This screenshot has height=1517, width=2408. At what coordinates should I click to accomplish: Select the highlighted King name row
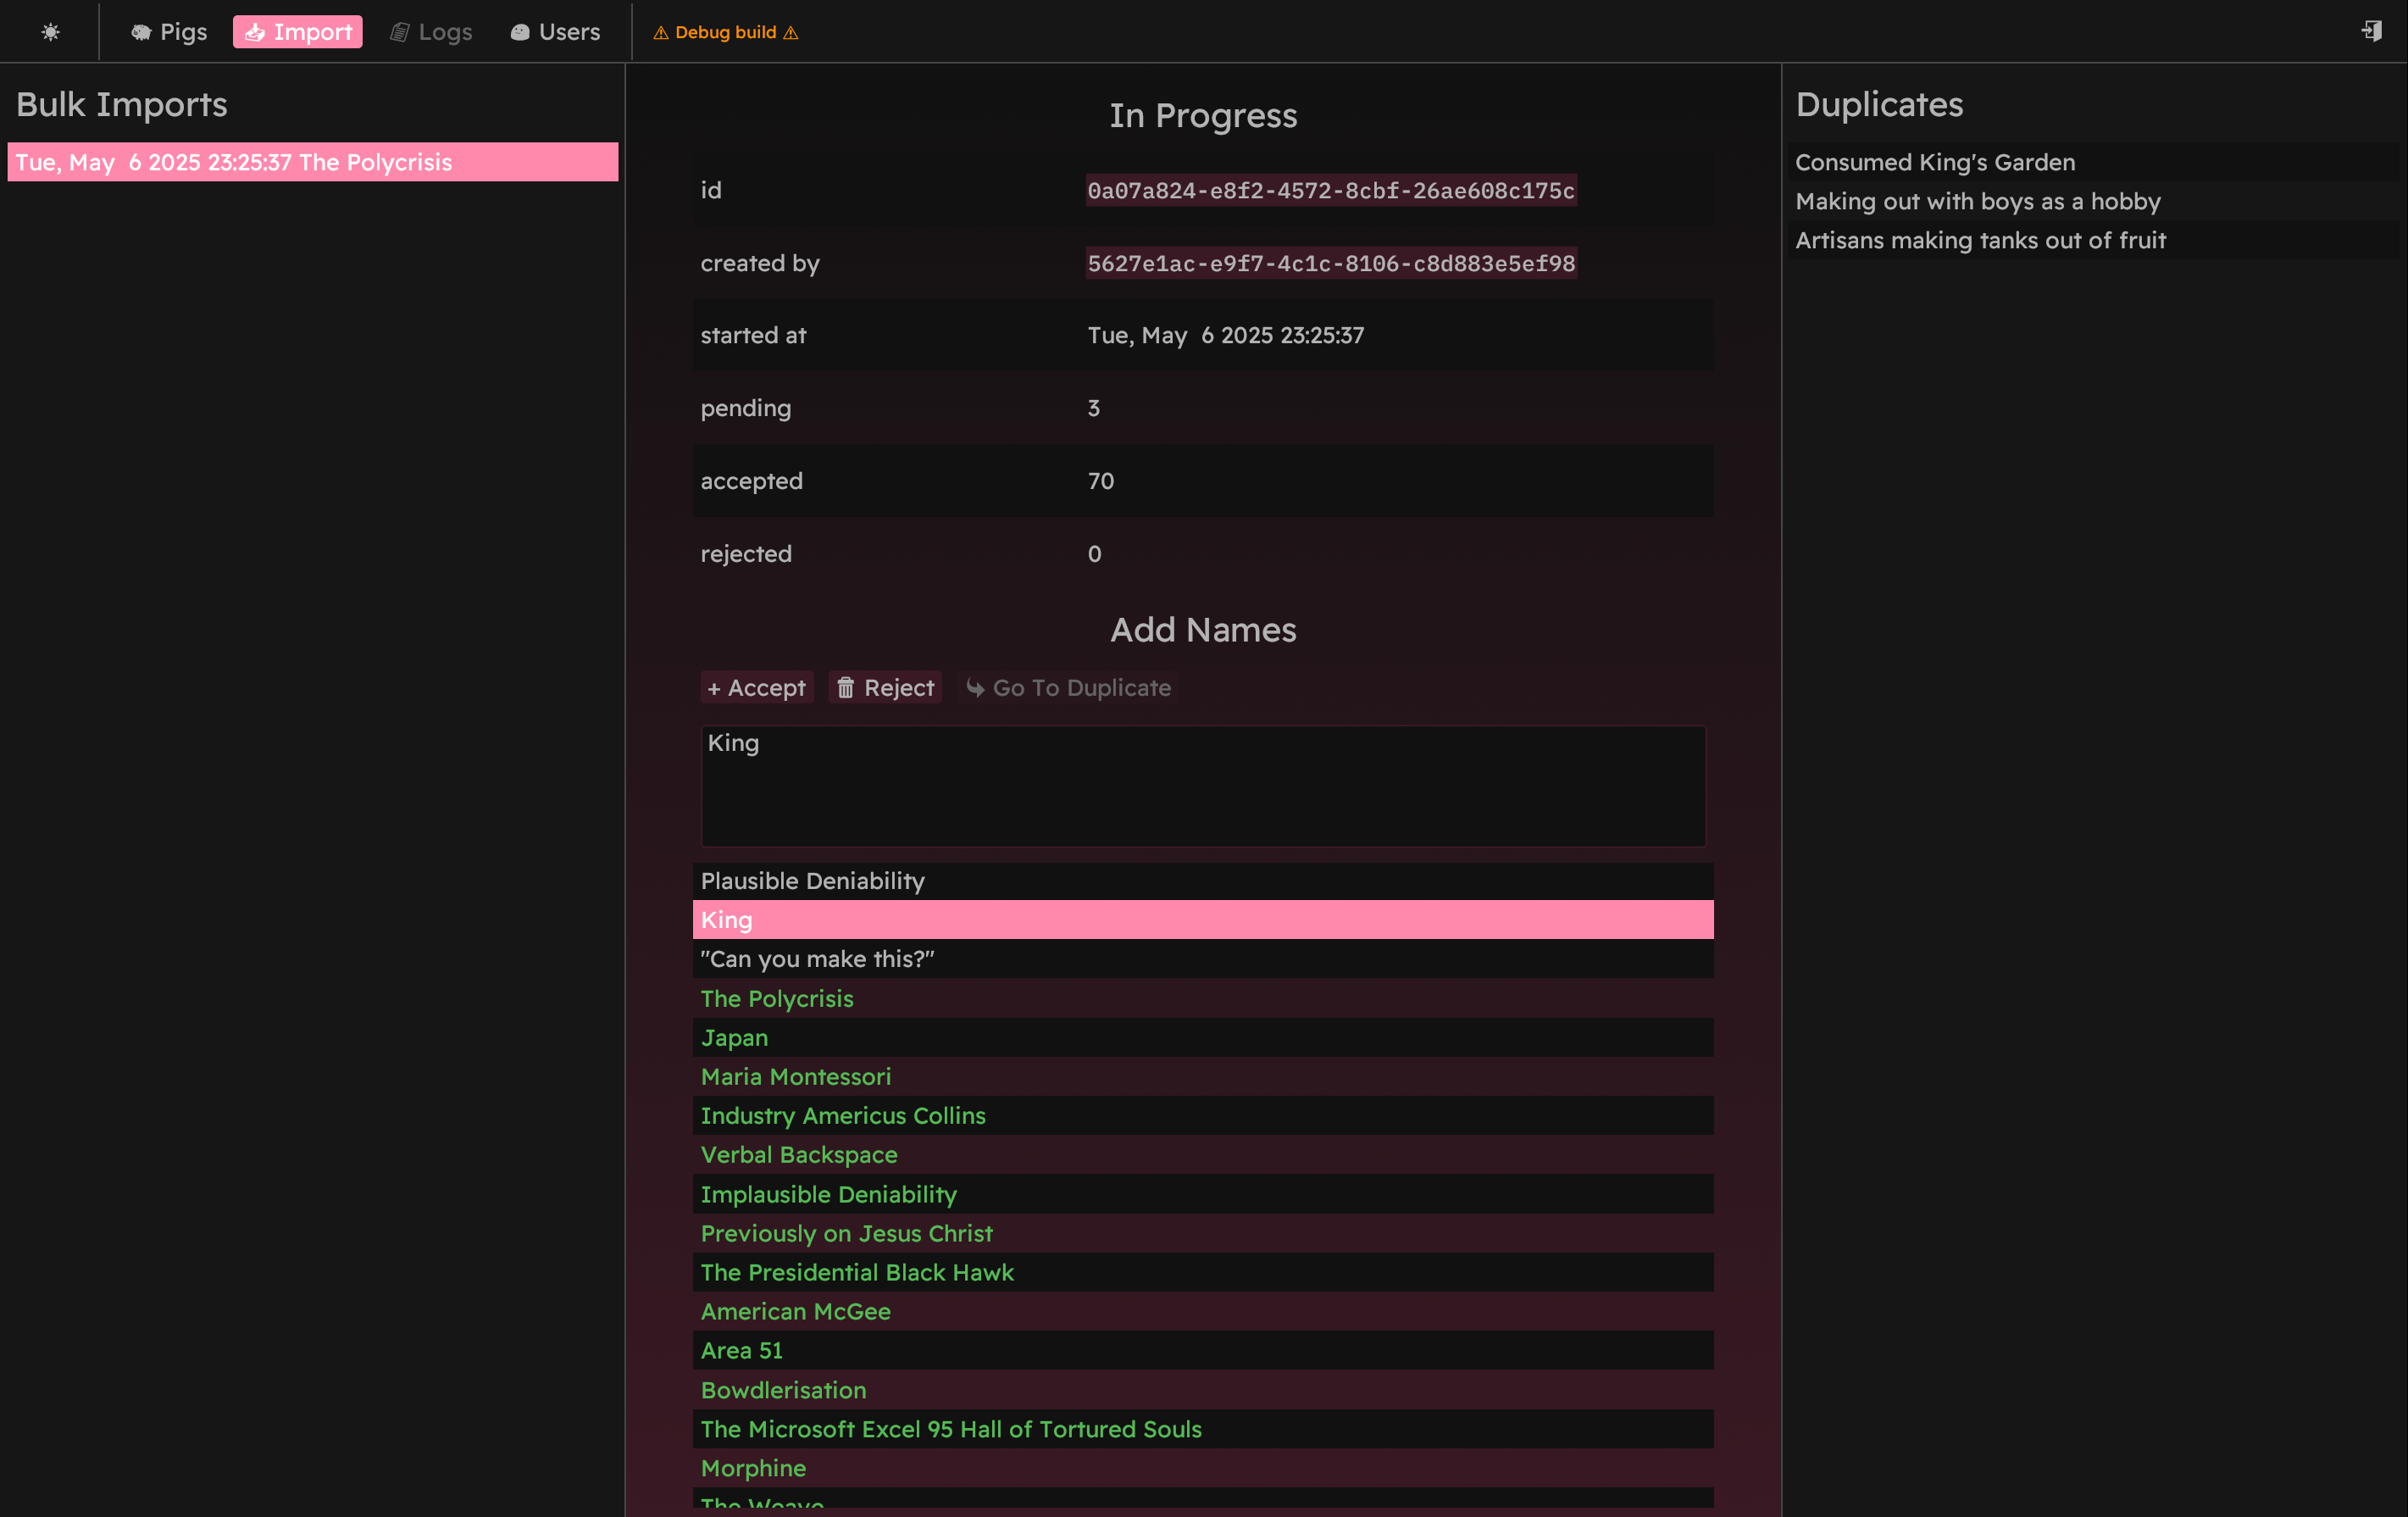click(x=1203, y=920)
